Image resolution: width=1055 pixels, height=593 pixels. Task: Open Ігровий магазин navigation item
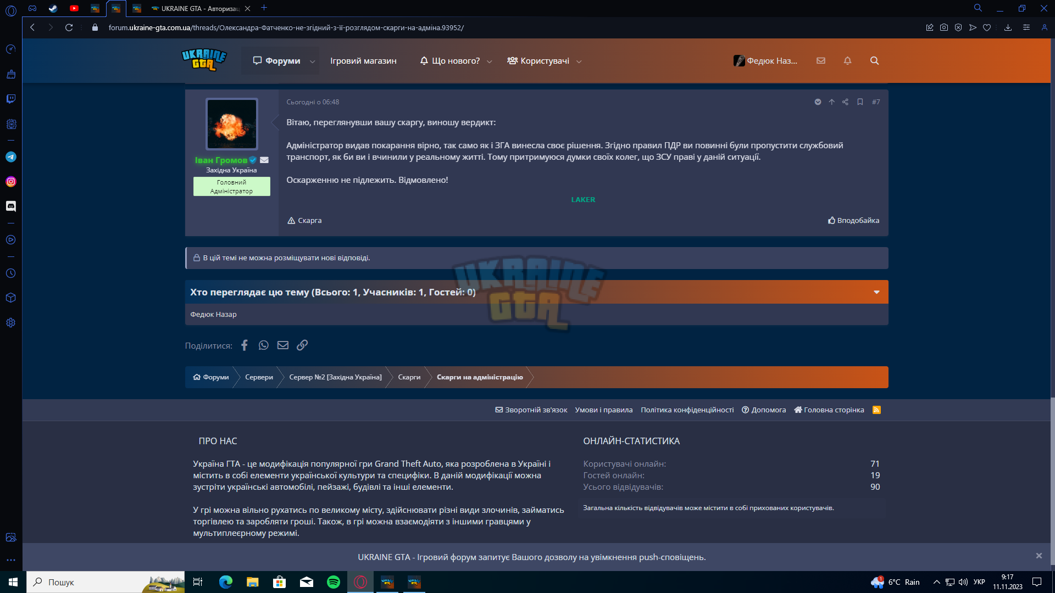pyautogui.click(x=363, y=61)
